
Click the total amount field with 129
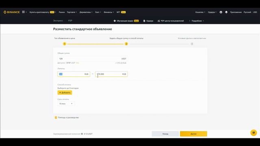pyautogui.click(x=93, y=58)
